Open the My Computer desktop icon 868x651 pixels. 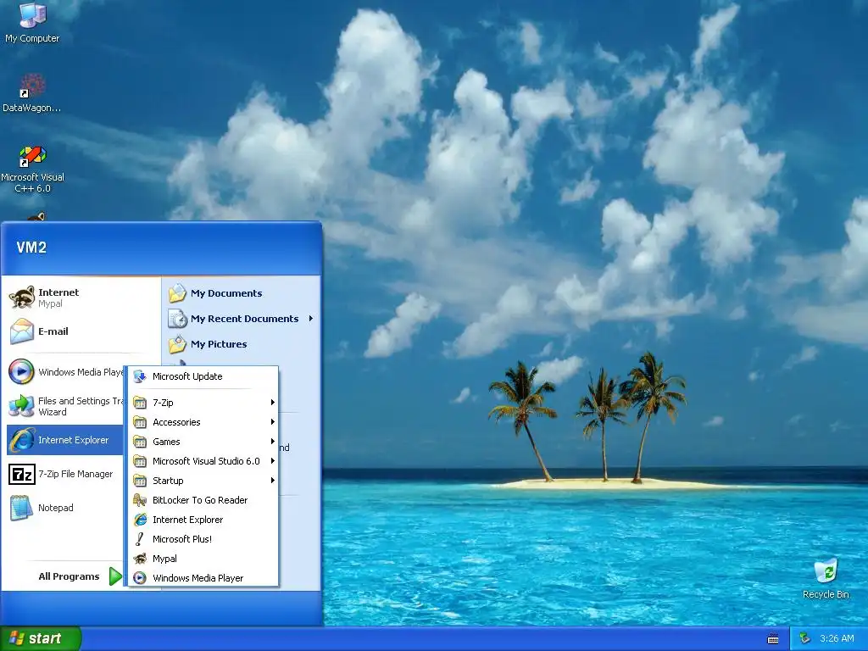[x=32, y=22]
